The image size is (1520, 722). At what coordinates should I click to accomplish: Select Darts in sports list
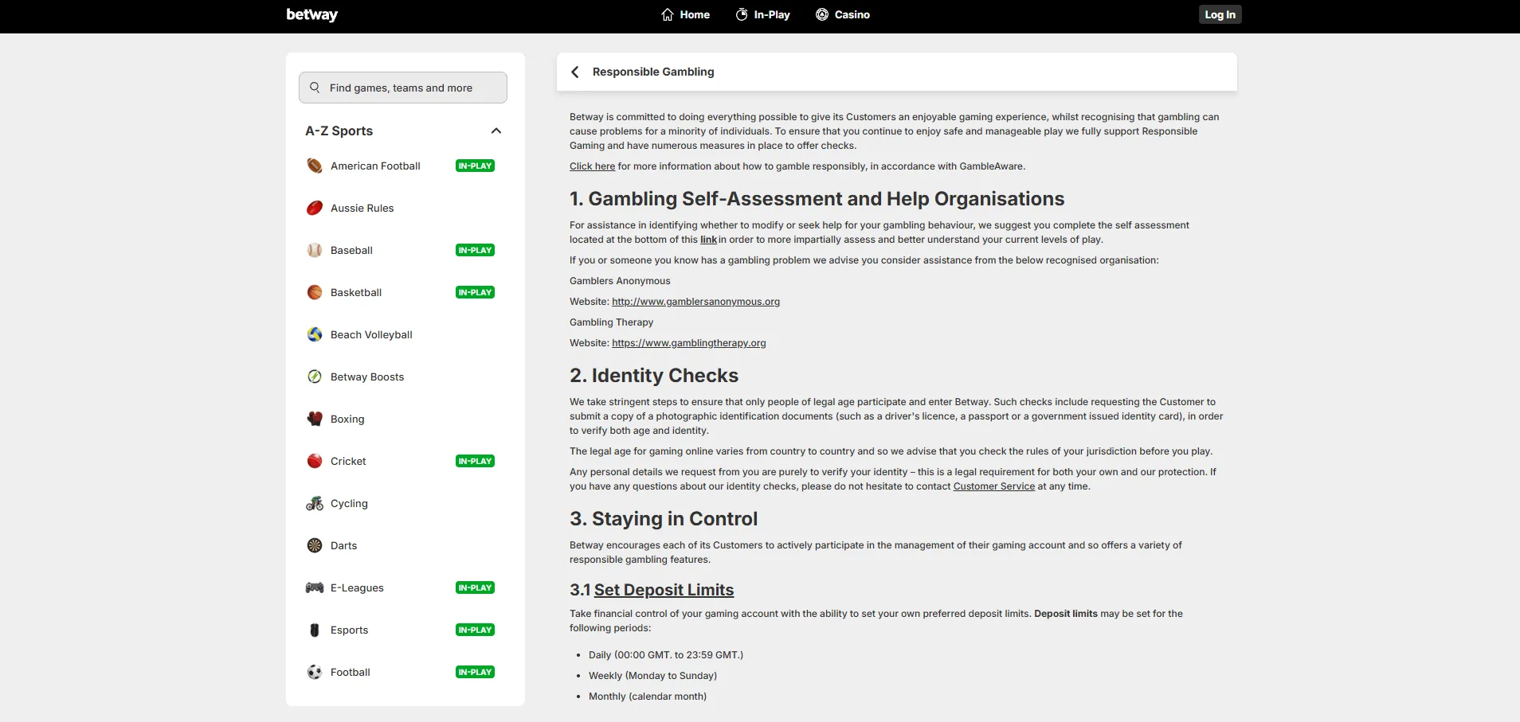point(344,545)
